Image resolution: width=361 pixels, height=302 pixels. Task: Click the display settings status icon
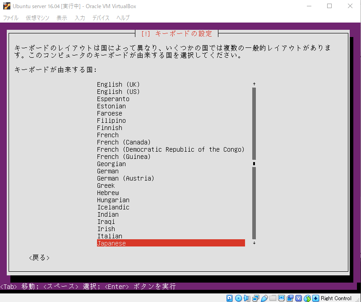click(x=281, y=298)
